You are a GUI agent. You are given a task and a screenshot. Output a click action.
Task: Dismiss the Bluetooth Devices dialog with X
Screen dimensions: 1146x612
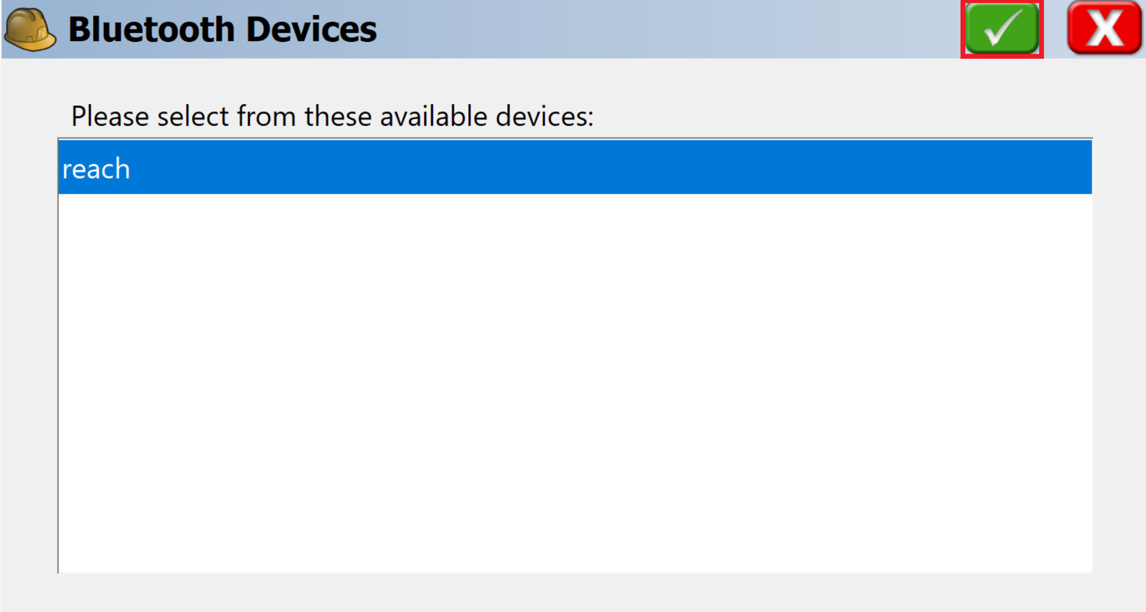[1105, 28]
